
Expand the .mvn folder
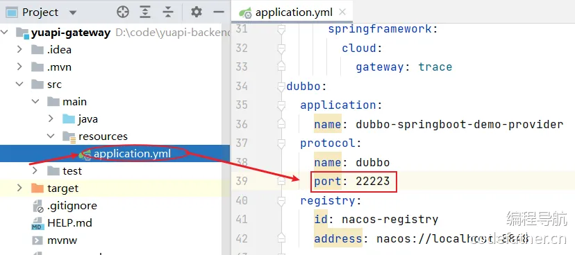tap(20, 67)
